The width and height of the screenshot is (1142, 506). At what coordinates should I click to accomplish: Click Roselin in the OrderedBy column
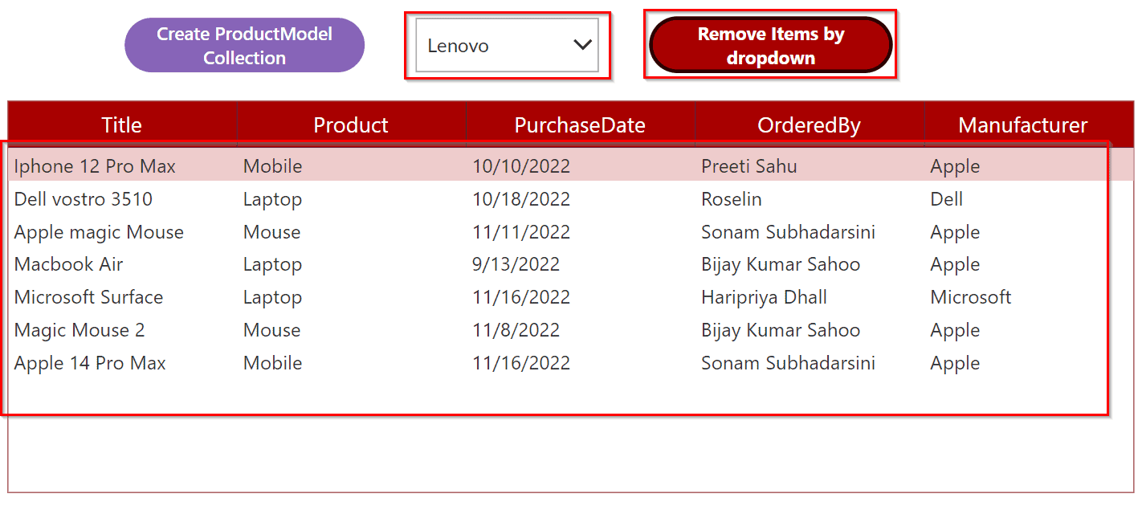pyautogui.click(x=731, y=199)
